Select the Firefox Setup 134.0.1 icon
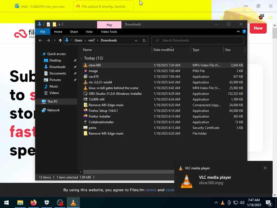Viewport: 277px width, 208px height. 85,110
